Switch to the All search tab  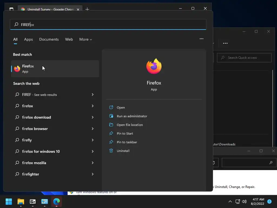pos(15,39)
